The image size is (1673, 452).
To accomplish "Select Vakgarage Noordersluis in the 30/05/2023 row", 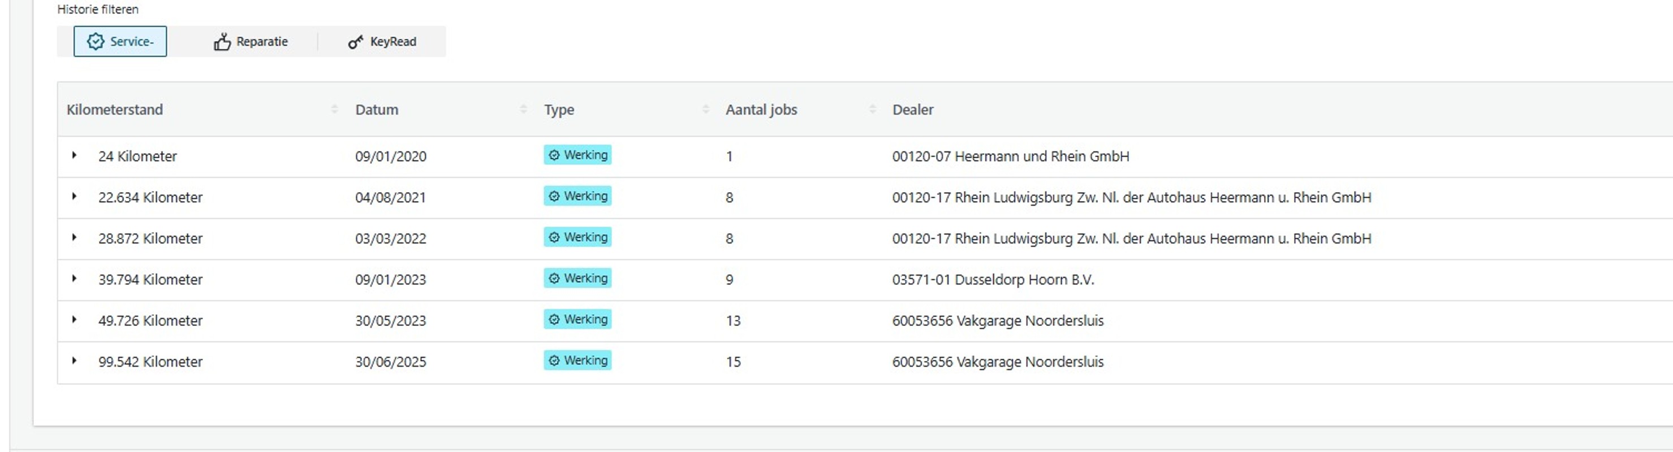I will coord(998,320).
